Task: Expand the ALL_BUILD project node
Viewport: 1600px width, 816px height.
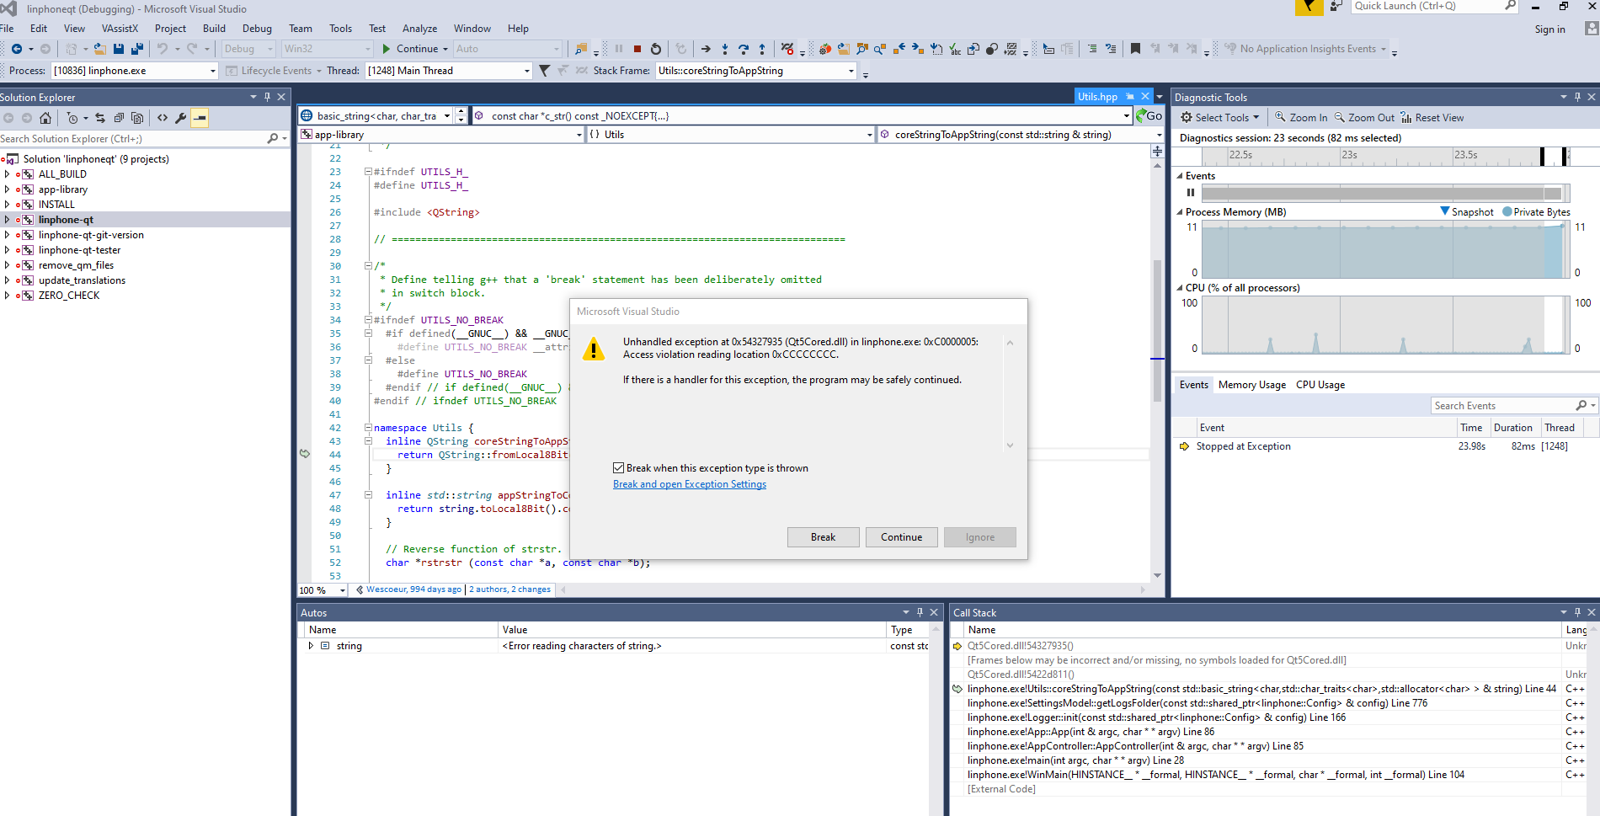Action: pos(8,174)
